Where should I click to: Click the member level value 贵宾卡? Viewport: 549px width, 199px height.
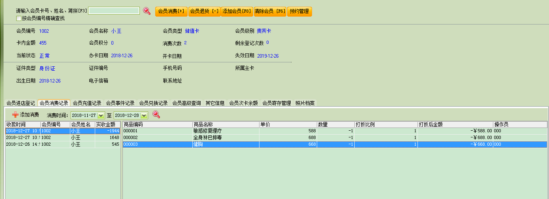(x=264, y=31)
